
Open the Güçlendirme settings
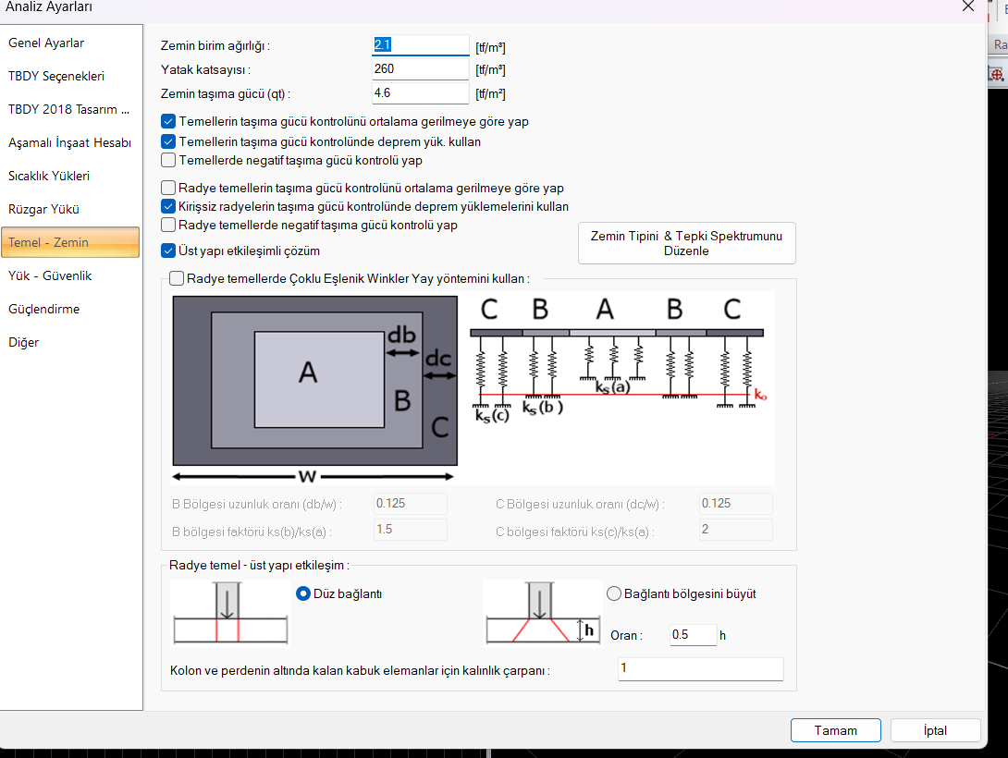[43, 310]
